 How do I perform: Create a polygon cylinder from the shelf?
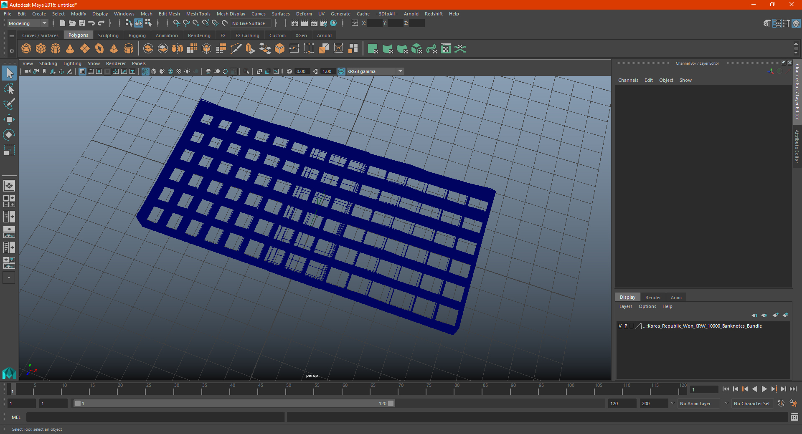(56, 49)
